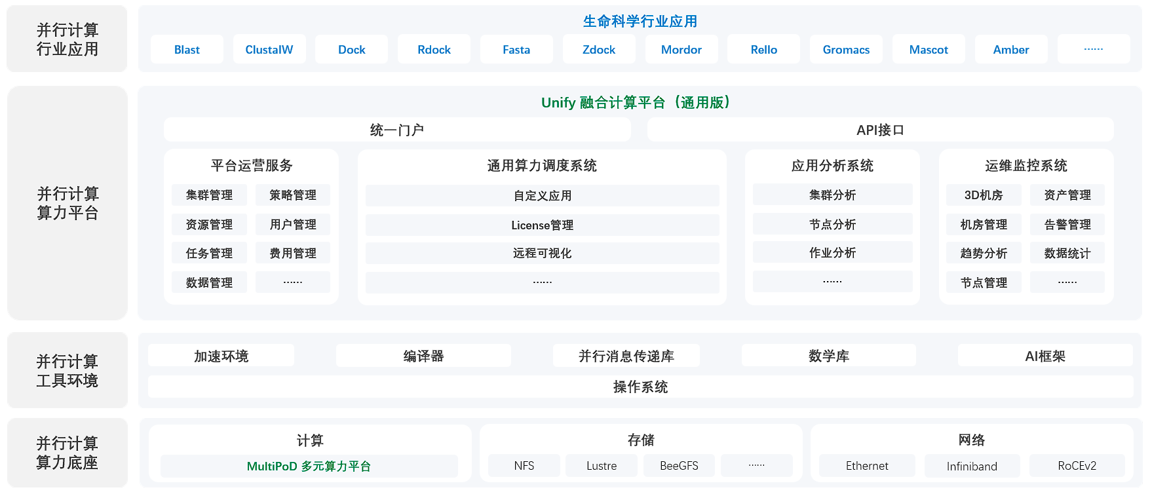This screenshot has width=1150, height=494.
Task: Select the API接口 bar
Action: click(880, 130)
